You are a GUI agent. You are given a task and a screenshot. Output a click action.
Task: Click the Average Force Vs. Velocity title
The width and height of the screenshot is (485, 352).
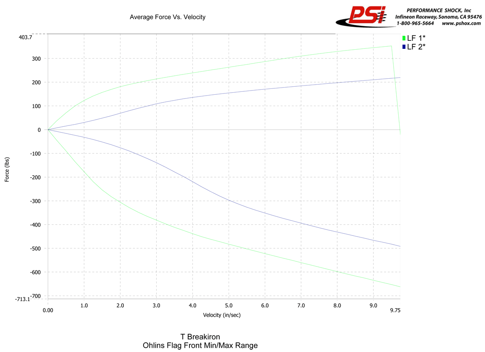click(167, 17)
